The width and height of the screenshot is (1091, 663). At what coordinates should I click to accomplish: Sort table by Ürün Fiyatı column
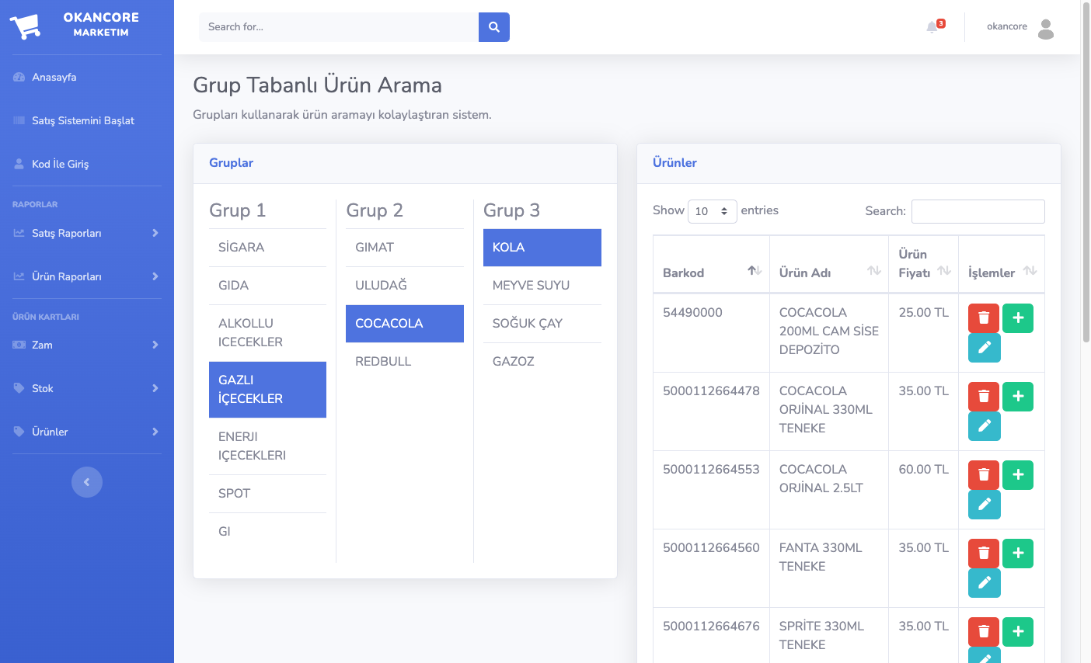coord(923,264)
